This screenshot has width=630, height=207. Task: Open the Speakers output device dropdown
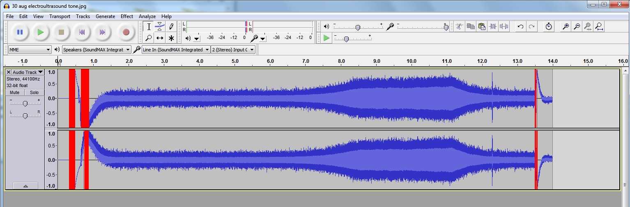coord(96,50)
